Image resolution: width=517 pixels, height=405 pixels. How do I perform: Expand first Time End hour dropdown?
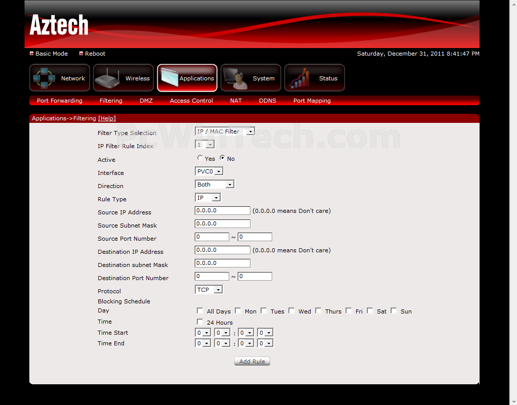(203, 343)
